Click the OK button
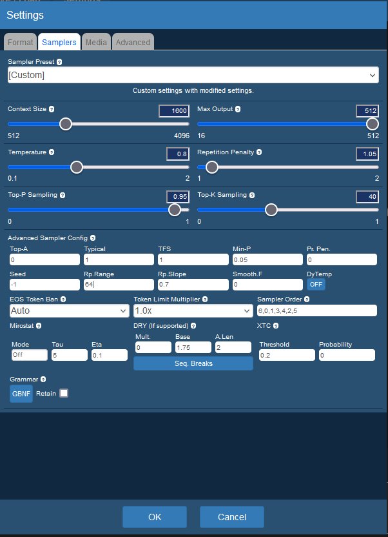Screen dimensions: 388x537 (155, 517)
